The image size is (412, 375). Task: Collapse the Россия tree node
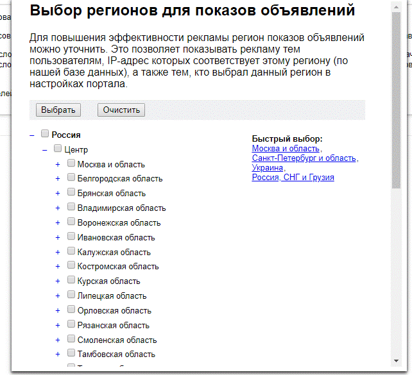click(32, 135)
